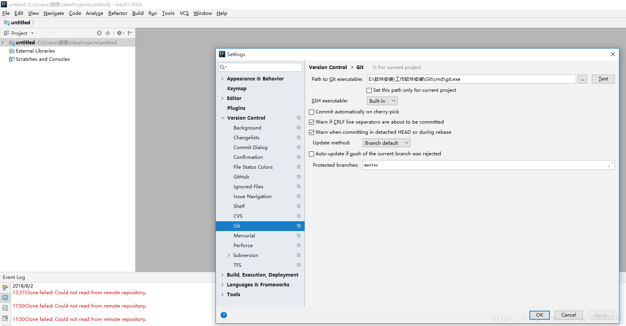This screenshot has height=326, width=626.
Task: Open the Update method Branch default dropdown
Action: point(387,143)
